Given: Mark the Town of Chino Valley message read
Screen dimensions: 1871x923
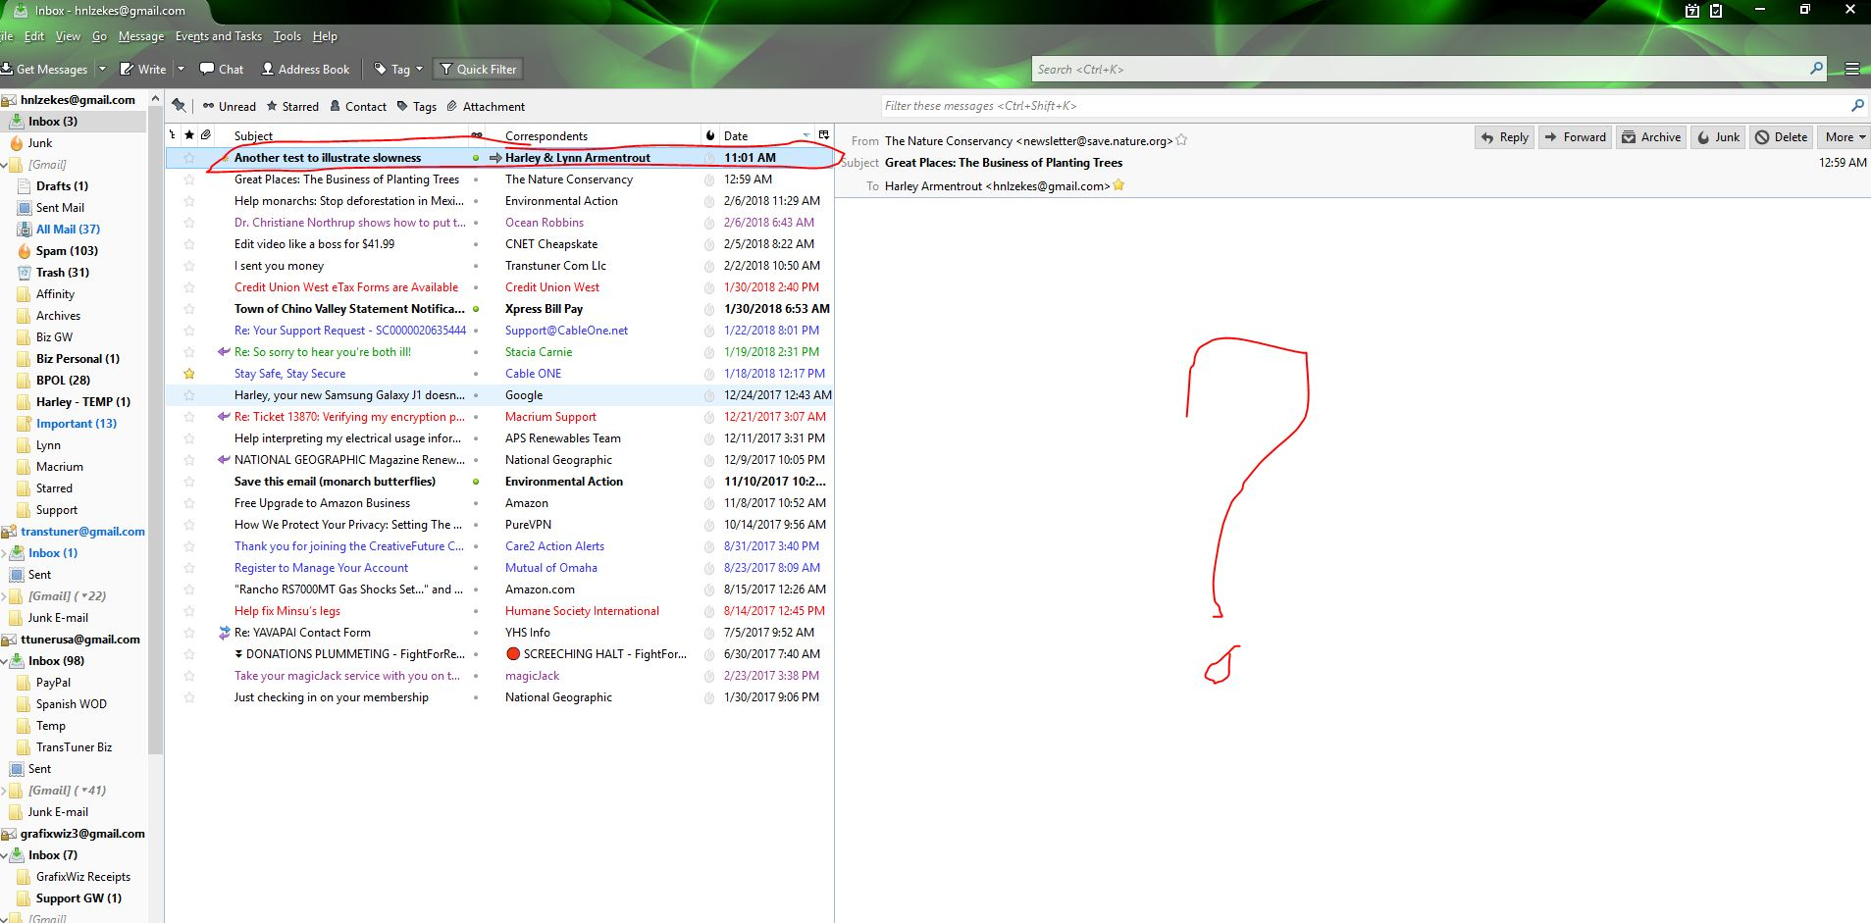Looking at the screenshot, I should (x=477, y=309).
